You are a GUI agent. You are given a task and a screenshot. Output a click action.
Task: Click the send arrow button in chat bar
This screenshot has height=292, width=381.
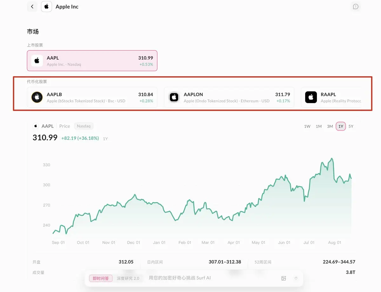296,278
